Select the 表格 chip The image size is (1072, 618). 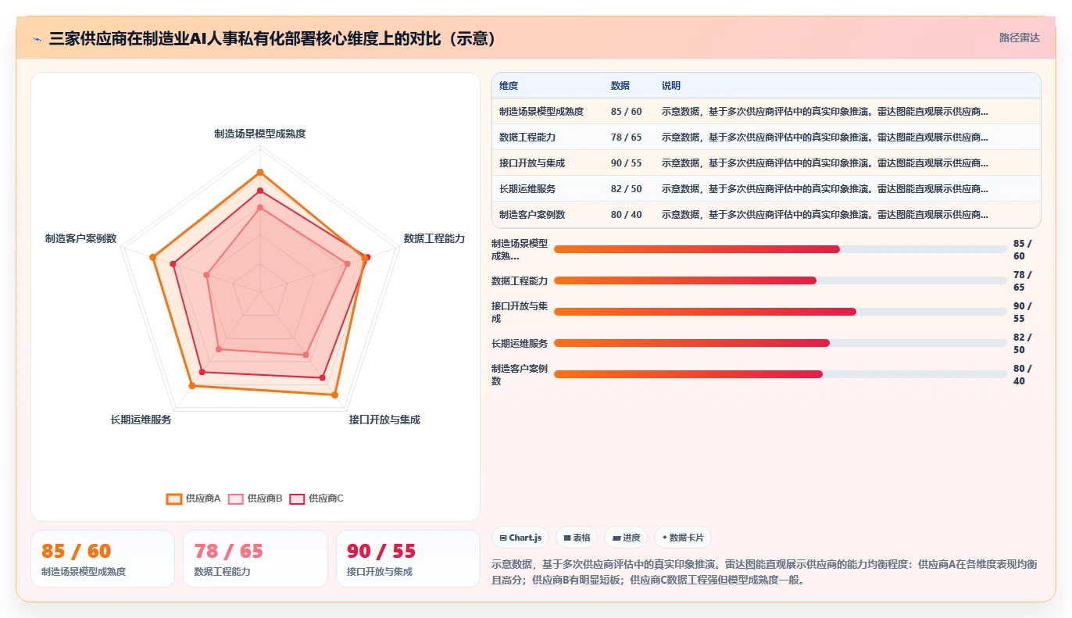577,538
